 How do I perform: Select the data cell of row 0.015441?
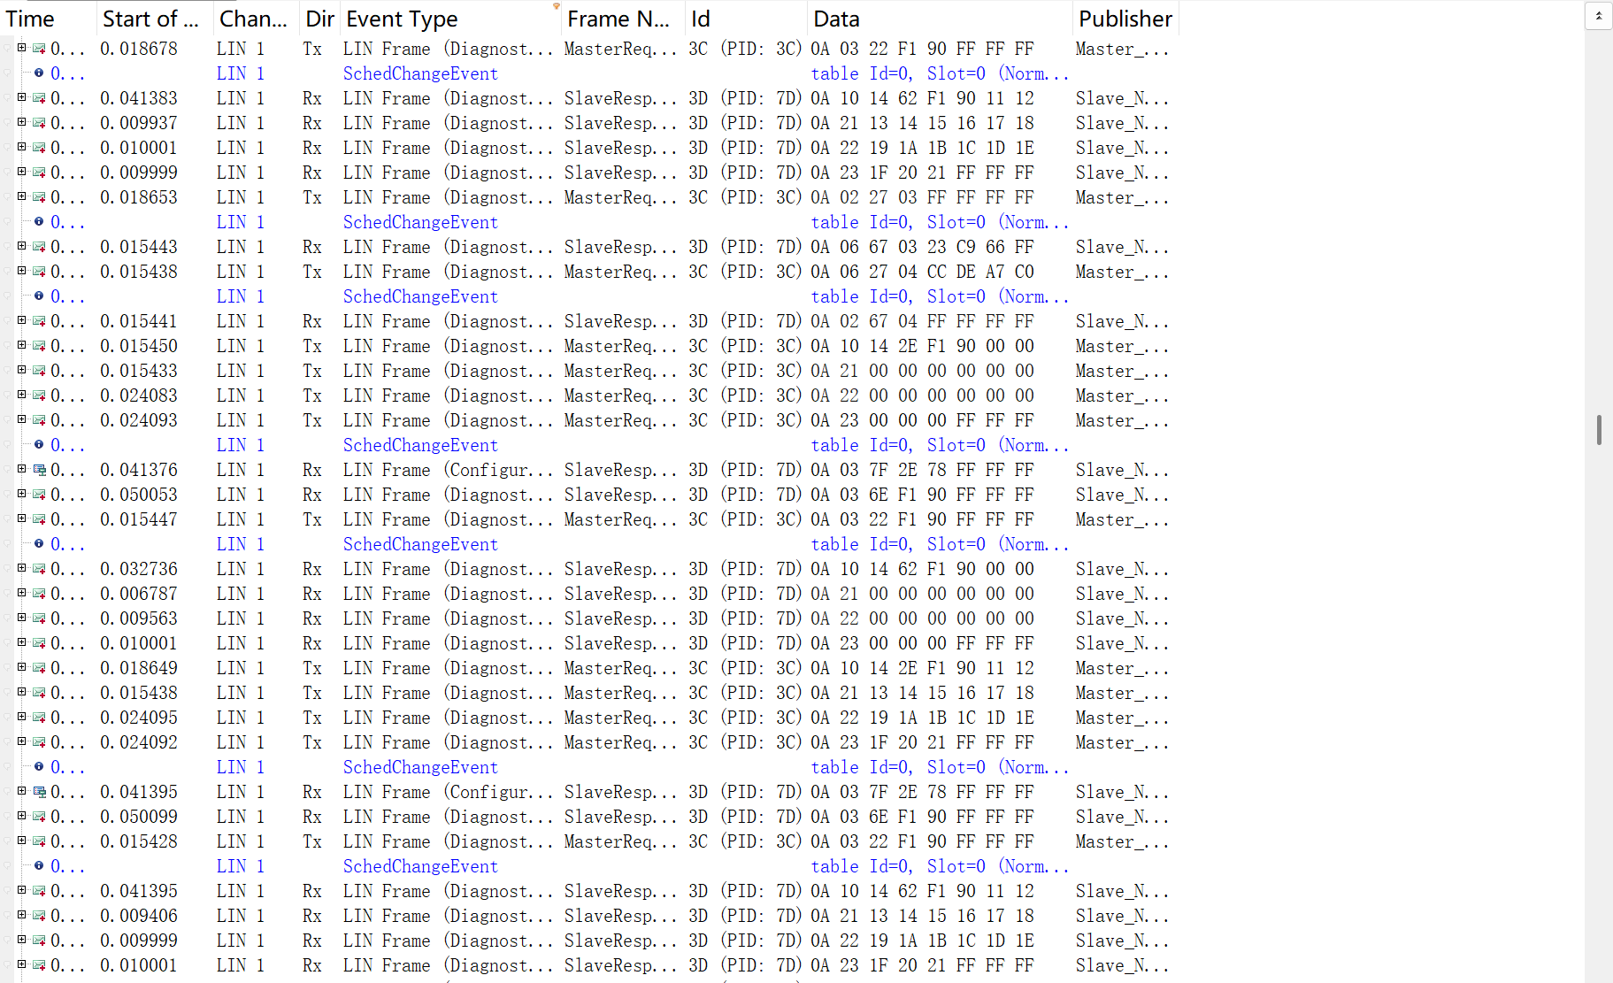pos(922,321)
